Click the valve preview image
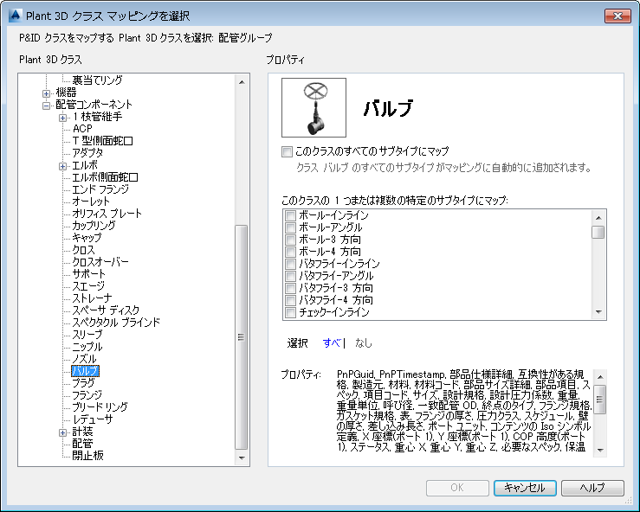This screenshot has width=640, height=512. (x=314, y=107)
